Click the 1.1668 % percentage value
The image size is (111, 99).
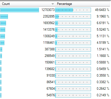click(103, 56)
